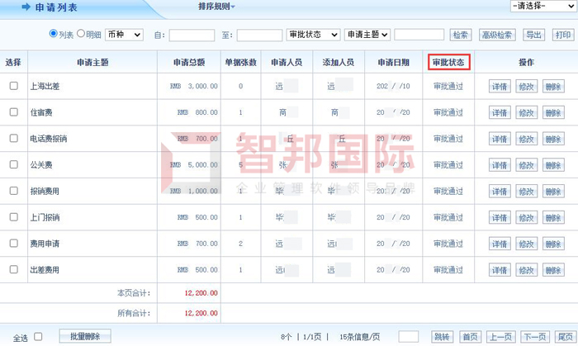
Task: Click the 高级检索 button
Action: click(497, 35)
